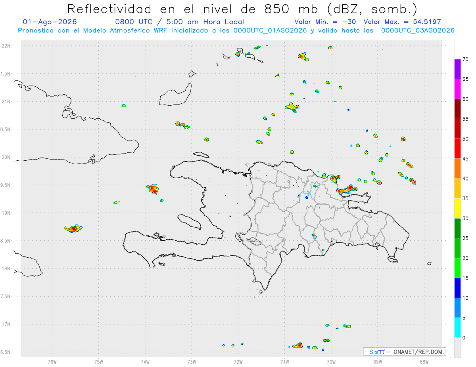The image size is (476, 367).
Task: Click the purple 65–70 dBZ color band
Action: (x=457, y=69)
